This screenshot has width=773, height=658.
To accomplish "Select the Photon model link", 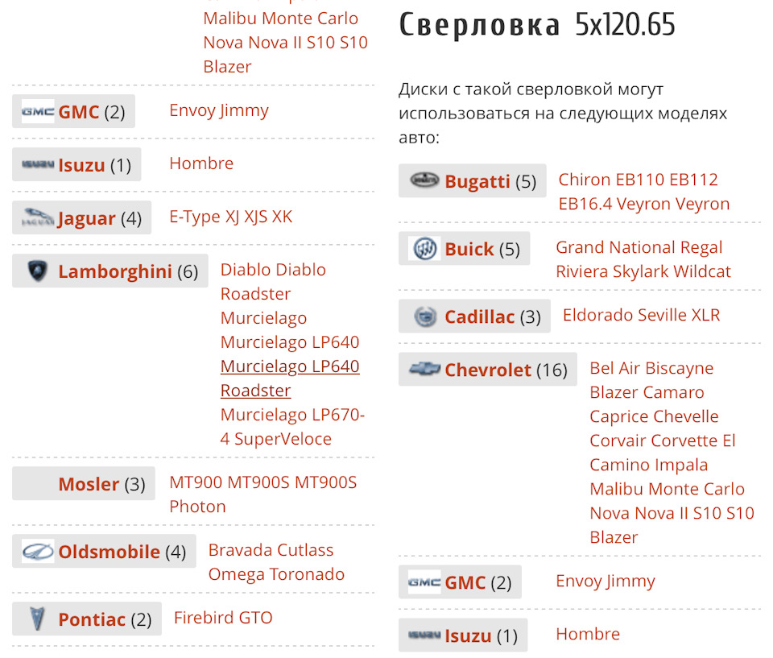I will pos(197,507).
